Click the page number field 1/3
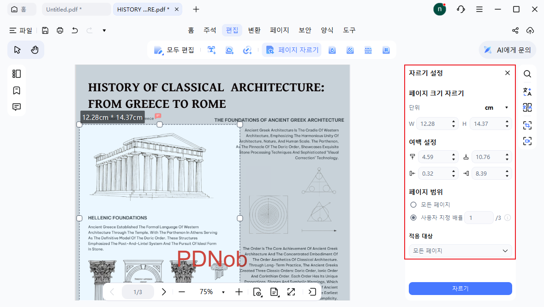 138,292
